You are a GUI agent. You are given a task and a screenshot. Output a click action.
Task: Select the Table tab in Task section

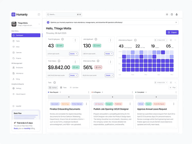tap(63, 88)
